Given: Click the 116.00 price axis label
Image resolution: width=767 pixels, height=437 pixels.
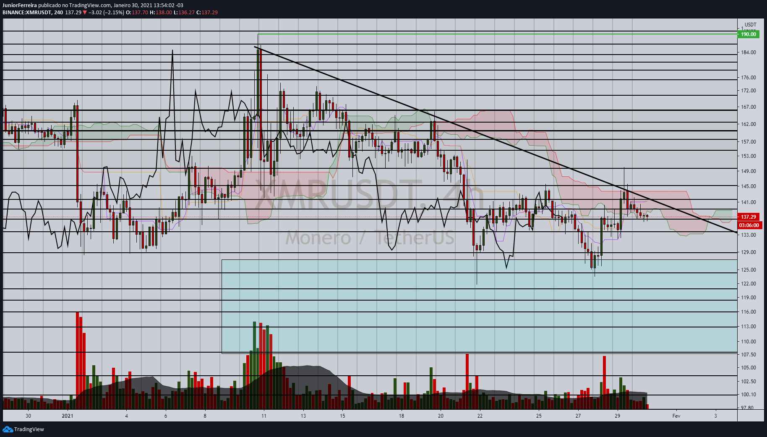Looking at the screenshot, I should (749, 312).
